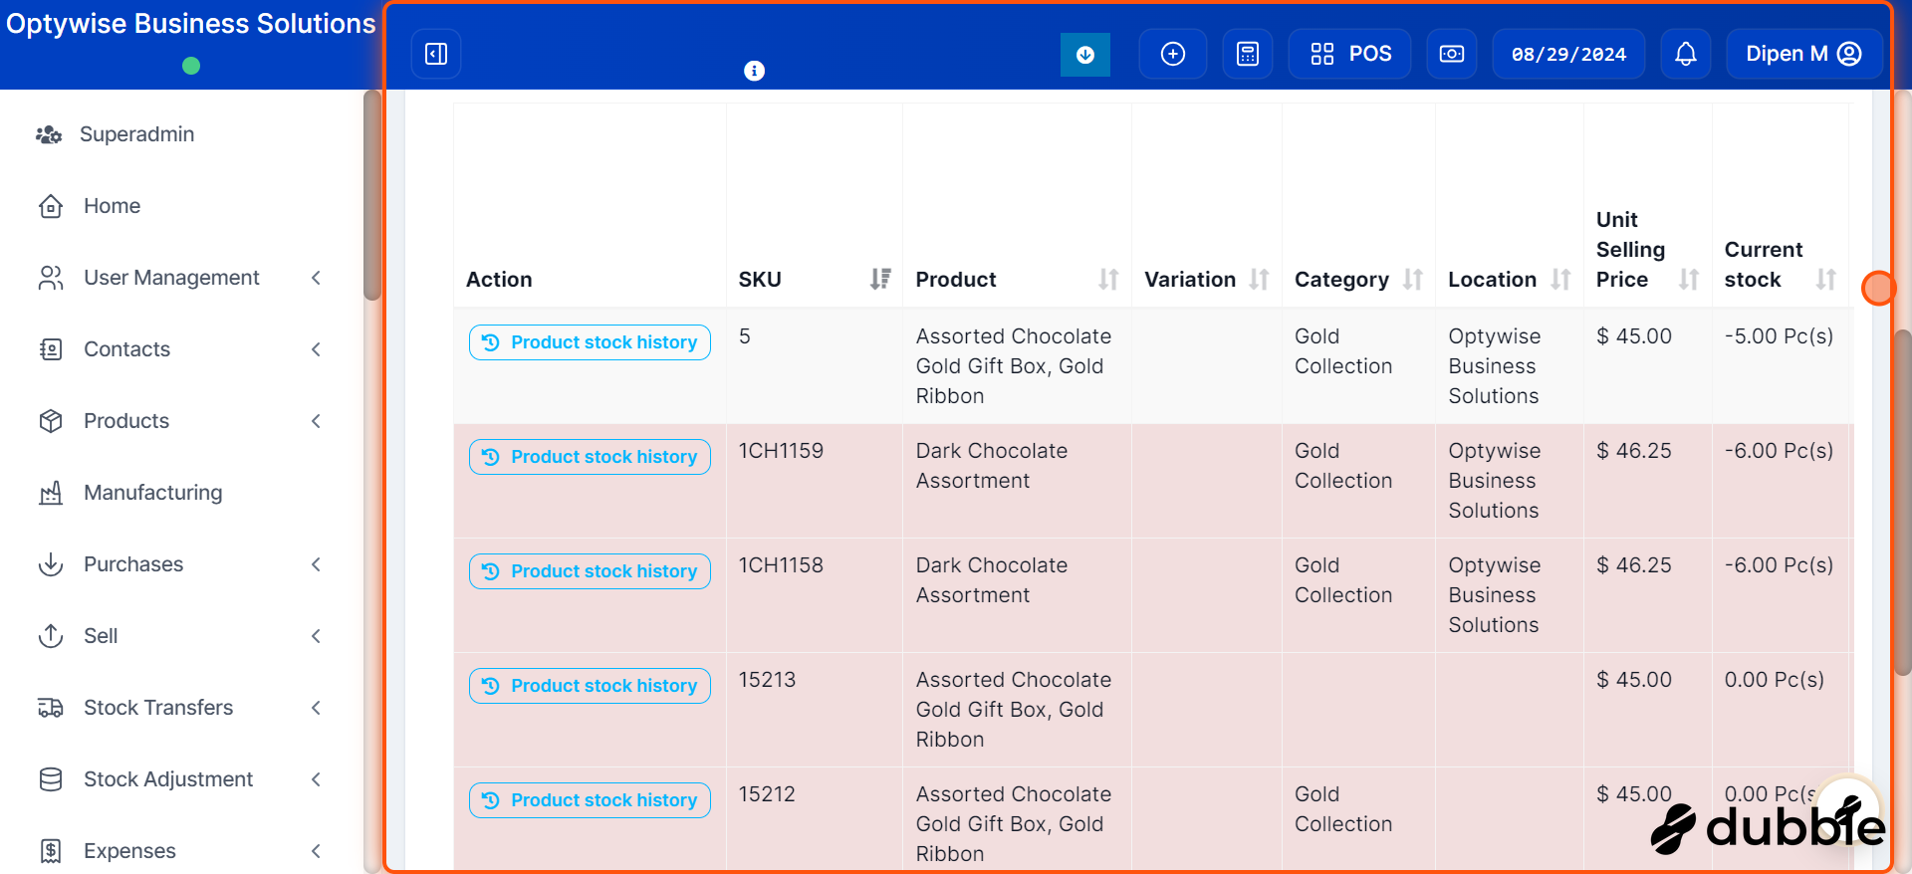Open Product stock history for SKU 1CH1159
Viewport: 1912px width, 874px height.
[x=590, y=457]
